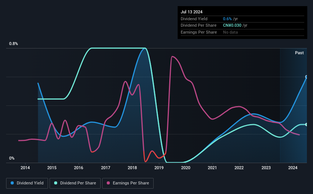Click the 2021 x-axis label
This screenshot has height=194, width=313.
212,168
